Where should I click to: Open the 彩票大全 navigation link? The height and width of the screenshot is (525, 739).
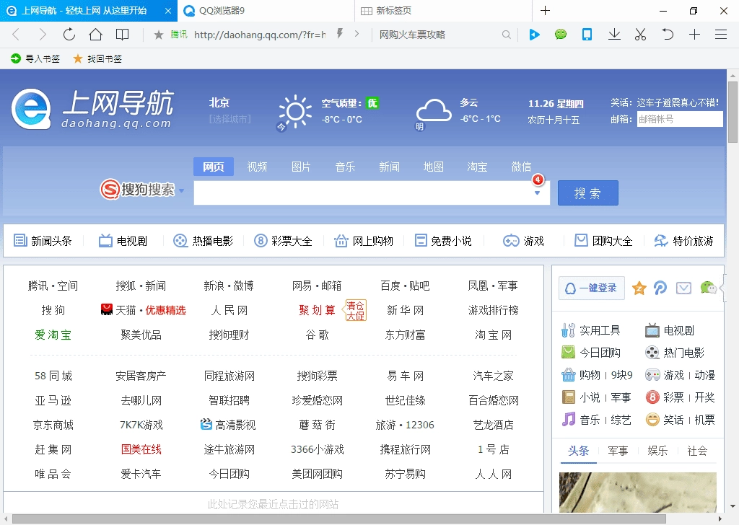(283, 241)
